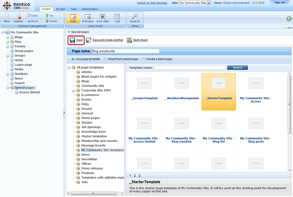This screenshot has height=197, width=293.
Task: Click the template list vertical scrollbar
Action: pos(289,104)
